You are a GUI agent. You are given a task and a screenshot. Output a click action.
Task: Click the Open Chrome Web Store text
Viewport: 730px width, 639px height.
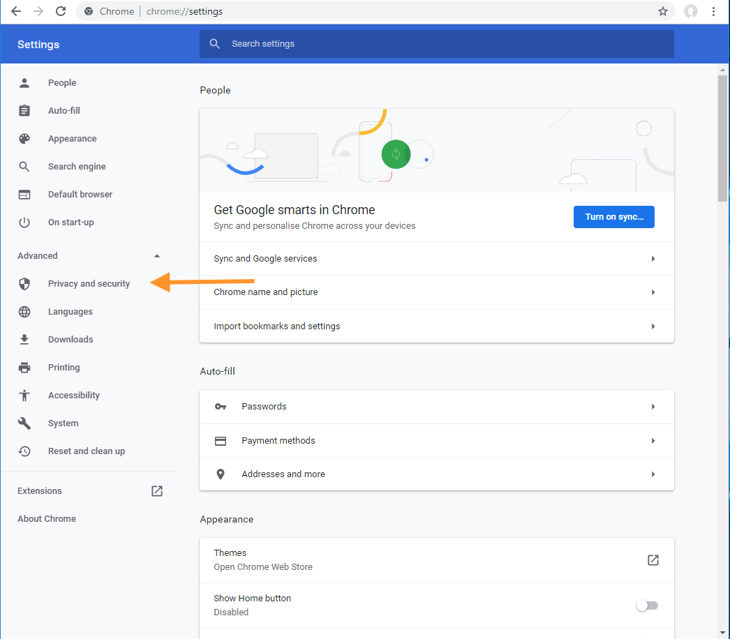[x=263, y=567]
